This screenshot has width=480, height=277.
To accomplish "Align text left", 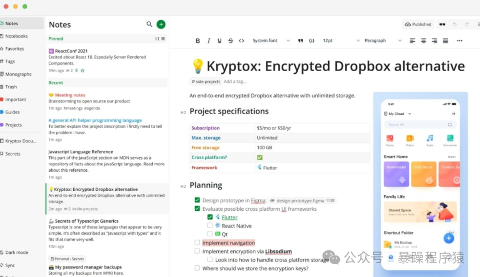I will pyautogui.click(x=412, y=41).
